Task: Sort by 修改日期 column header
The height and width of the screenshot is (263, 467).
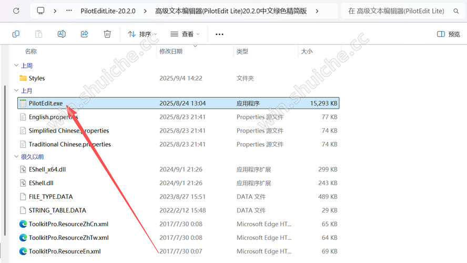Action: point(171,52)
